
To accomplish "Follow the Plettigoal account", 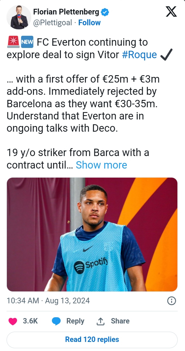I will tap(89, 23).
